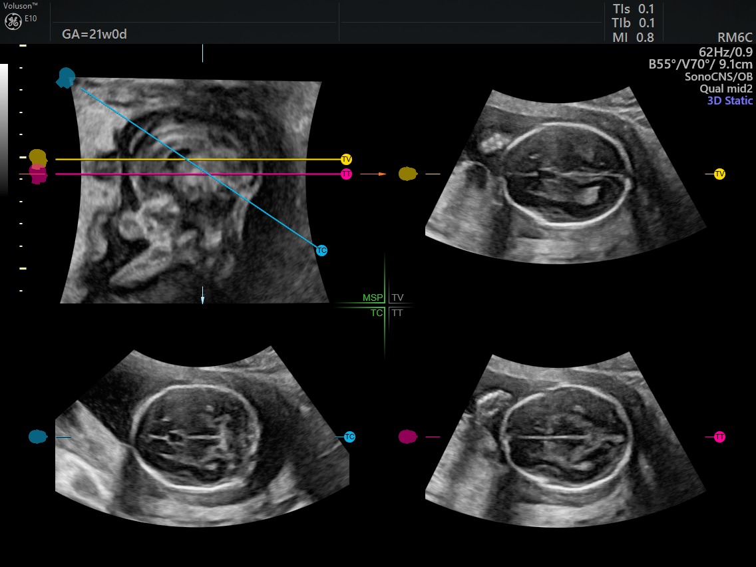Click the yellow fetal head icon beside MSP view
This screenshot has height=567, width=756.
(x=37, y=158)
